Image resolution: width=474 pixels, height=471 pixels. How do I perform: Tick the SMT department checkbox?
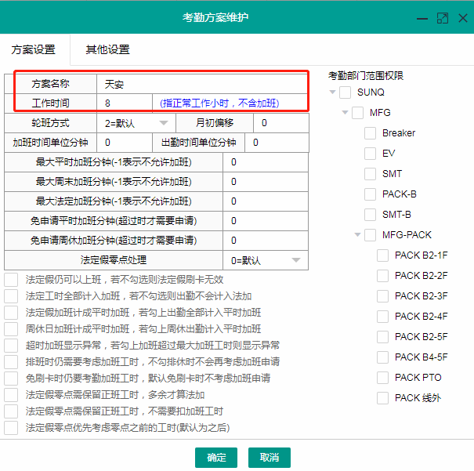(x=371, y=174)
